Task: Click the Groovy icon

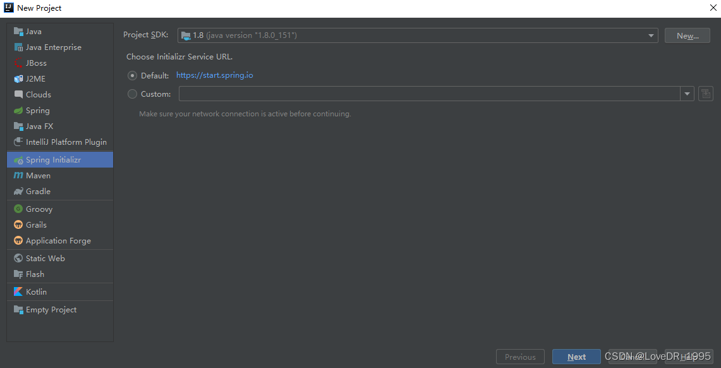Action: point(18,209)
